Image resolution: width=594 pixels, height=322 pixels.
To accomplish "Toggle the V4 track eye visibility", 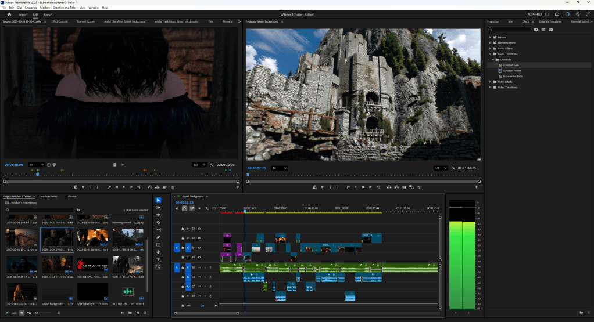I will pyautogui.click(x=199, y=229).
